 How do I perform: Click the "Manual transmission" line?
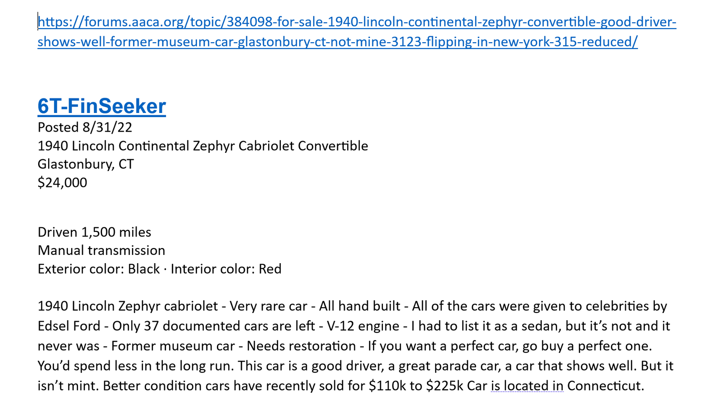coord(101,250)
